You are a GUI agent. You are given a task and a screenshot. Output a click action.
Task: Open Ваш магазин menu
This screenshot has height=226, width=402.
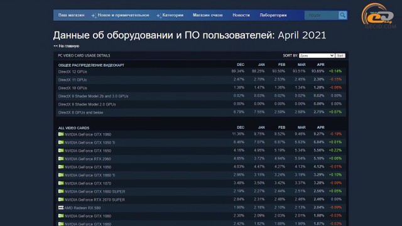pos(71,15)
